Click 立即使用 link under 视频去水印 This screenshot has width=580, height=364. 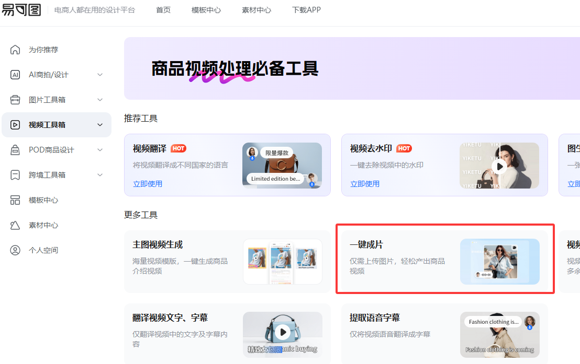(x=365, y=184)
